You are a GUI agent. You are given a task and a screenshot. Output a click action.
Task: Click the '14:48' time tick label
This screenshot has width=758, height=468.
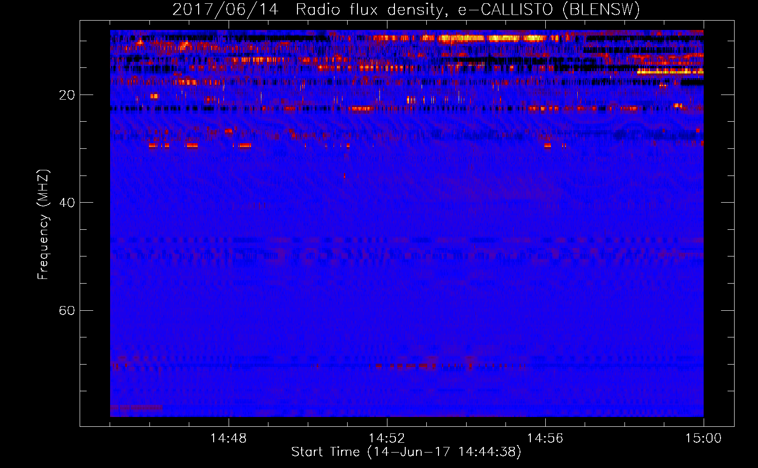228,439
